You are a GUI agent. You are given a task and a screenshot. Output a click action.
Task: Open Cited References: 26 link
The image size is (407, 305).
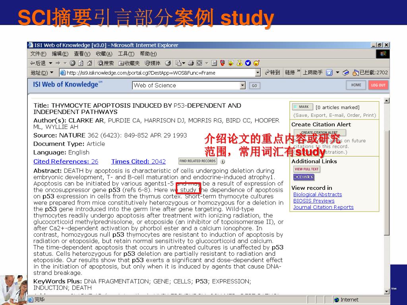[66, 162]
